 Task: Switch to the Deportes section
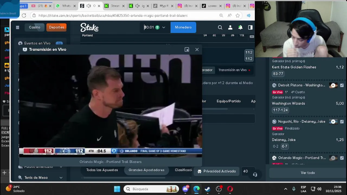[56, 27]
